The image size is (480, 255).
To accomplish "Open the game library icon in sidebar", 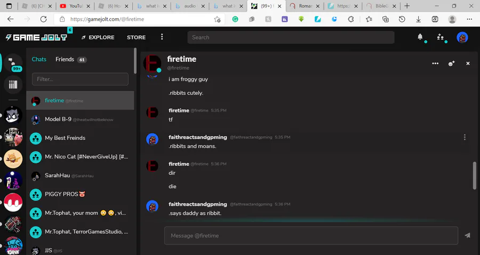I will pyautogui.click(x=13, y=84).
